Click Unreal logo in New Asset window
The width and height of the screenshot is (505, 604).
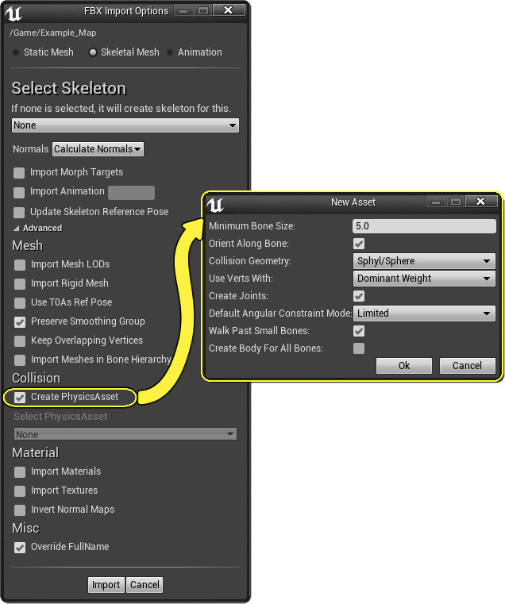[215, 204]
